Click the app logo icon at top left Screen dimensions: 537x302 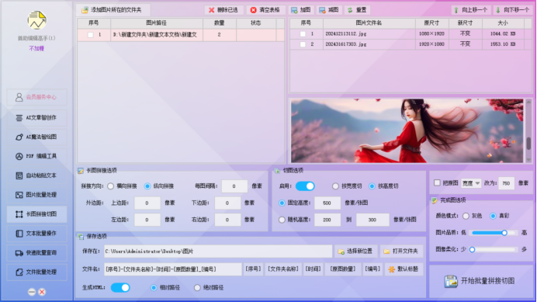click(36, 20)
